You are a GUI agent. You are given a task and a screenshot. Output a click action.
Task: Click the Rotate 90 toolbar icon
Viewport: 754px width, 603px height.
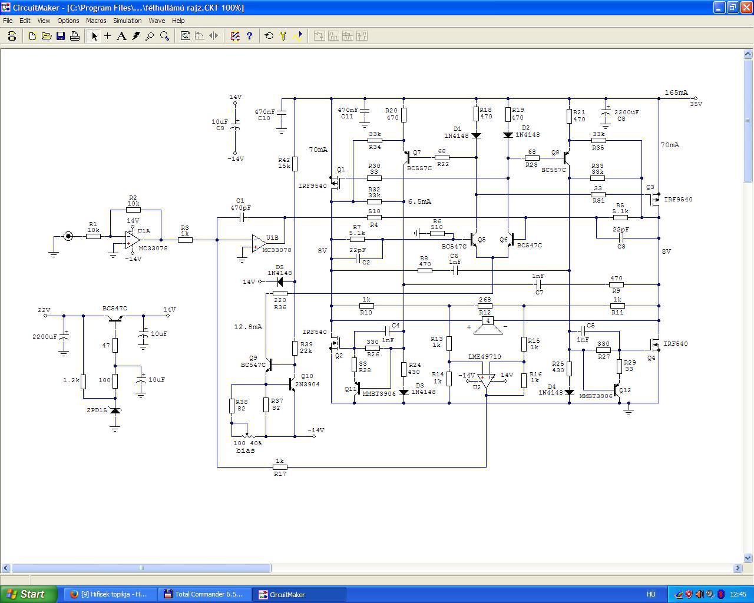click(200, 36)
